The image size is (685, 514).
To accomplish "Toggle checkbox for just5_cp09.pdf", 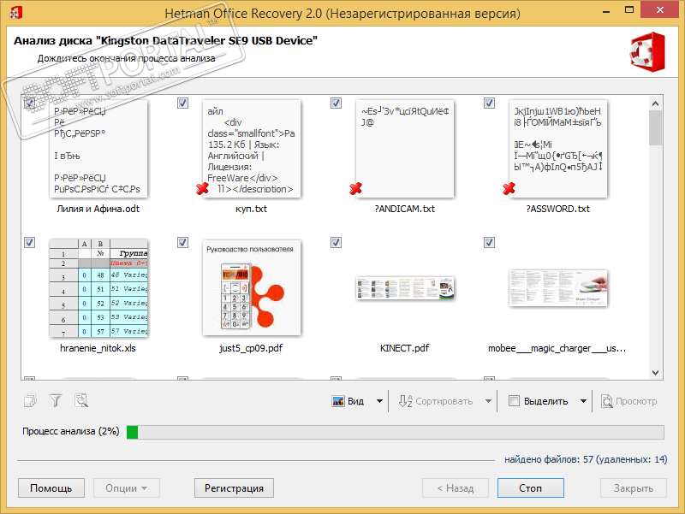I will 182,243.
